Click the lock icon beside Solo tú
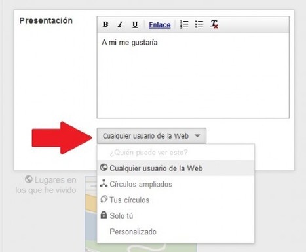Screen dimensions: 306x252 coord(104,215)
